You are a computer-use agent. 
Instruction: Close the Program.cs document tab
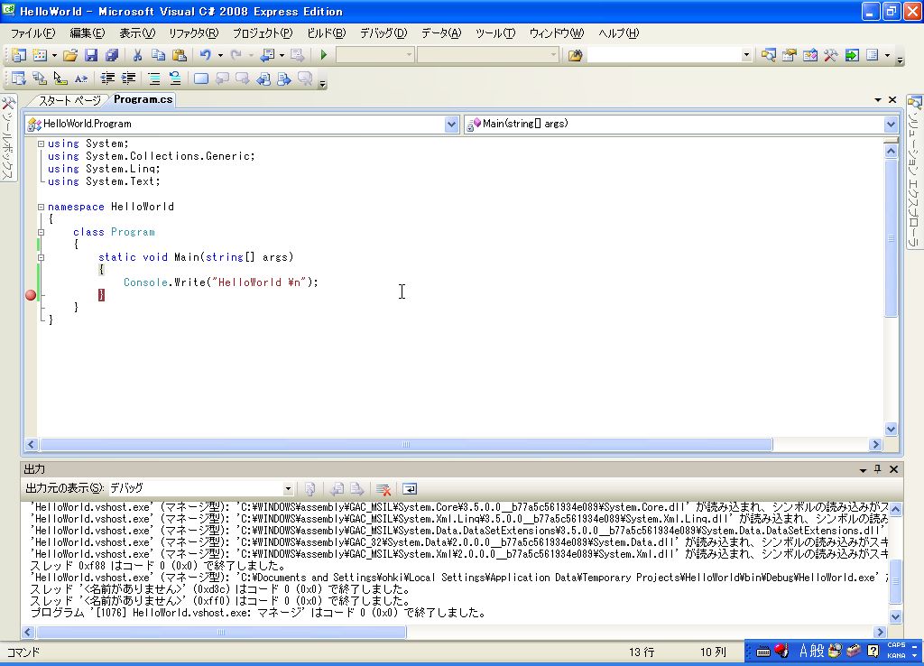point(892,100)
